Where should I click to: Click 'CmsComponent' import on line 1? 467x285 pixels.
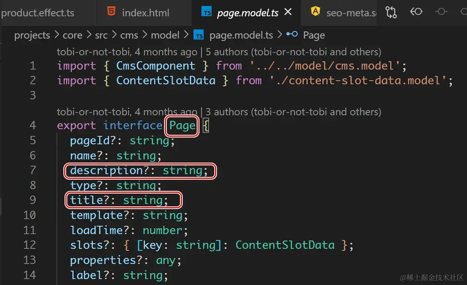pos(156,66)
